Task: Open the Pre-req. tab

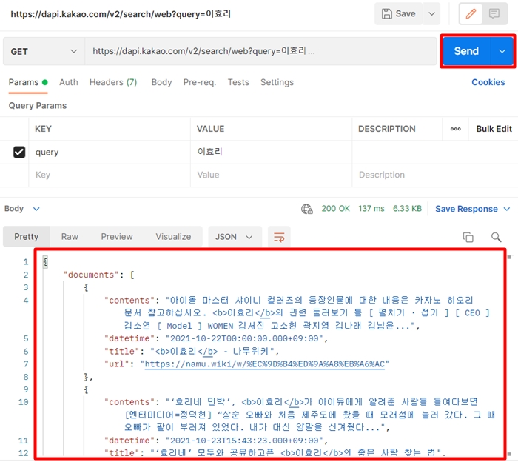Action: point(200,82)
